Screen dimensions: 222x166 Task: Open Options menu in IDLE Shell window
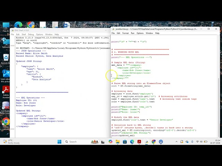(x=40, y=35)
